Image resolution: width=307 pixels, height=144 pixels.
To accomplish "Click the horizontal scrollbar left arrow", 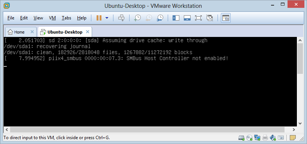I will (7, 129).
